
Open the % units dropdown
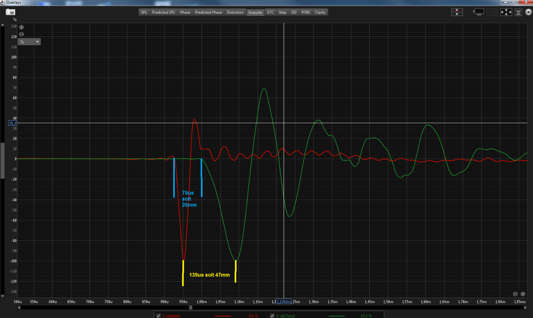[x=29, y=42]
